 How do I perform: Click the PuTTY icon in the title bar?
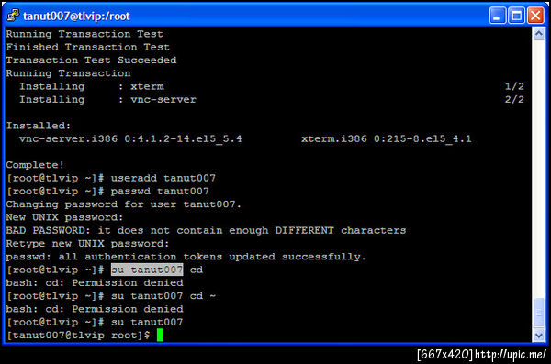coord(13,15)
